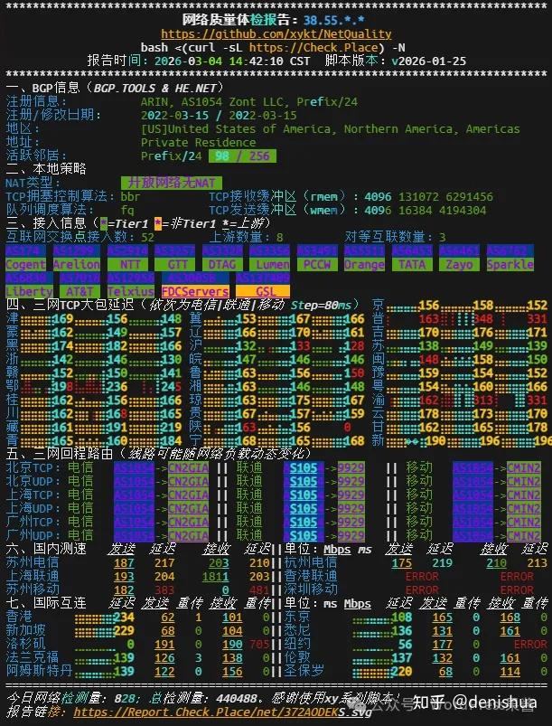552x726 pixels.
Task: Click the 悉尼 latency value 136
Action: [x=402, y=631]
